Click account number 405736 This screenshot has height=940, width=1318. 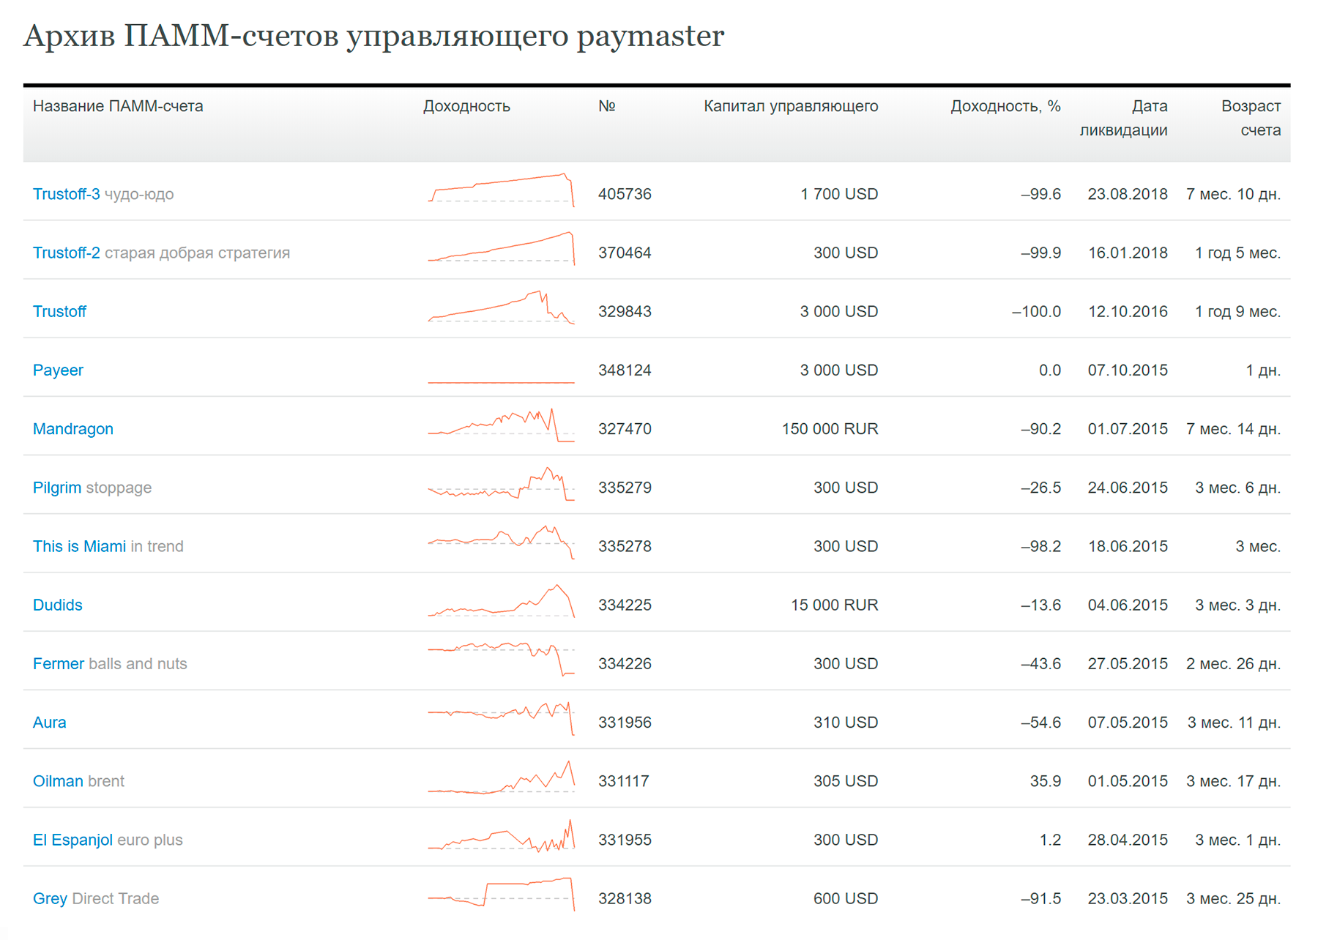pyautogui.click(x=625, y=194)
